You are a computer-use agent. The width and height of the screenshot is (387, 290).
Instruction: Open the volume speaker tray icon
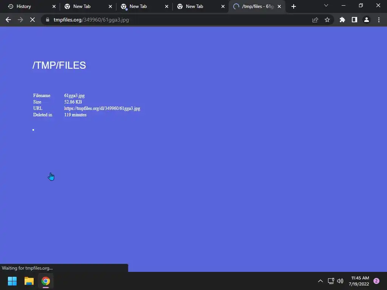click(x=340, y=281)
